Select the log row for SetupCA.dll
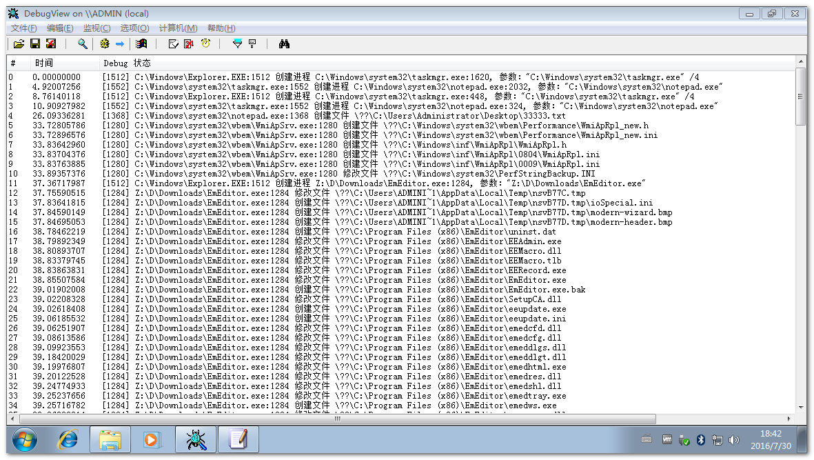The image size is (814, 460). point(400,299)
